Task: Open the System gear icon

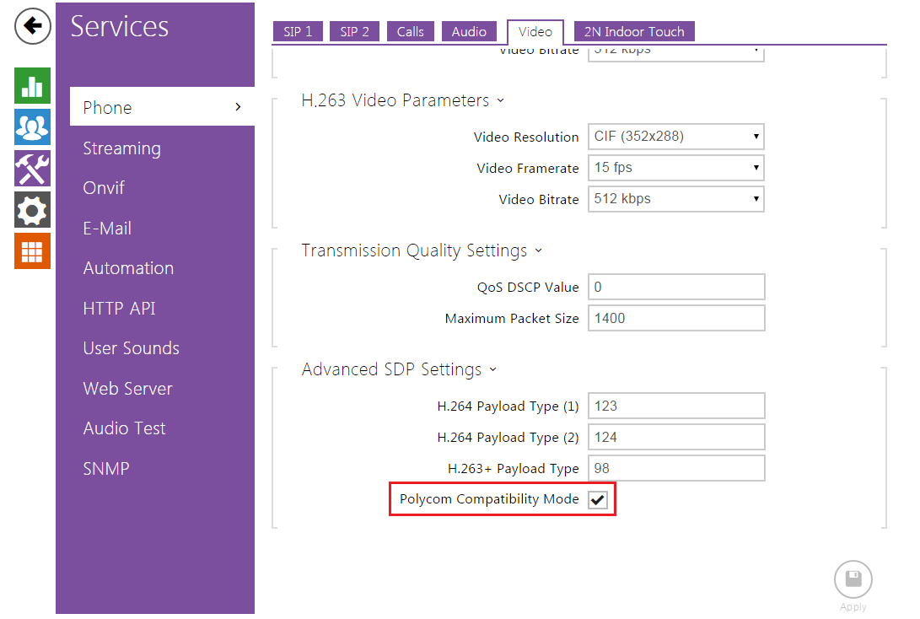Action: 32,209
